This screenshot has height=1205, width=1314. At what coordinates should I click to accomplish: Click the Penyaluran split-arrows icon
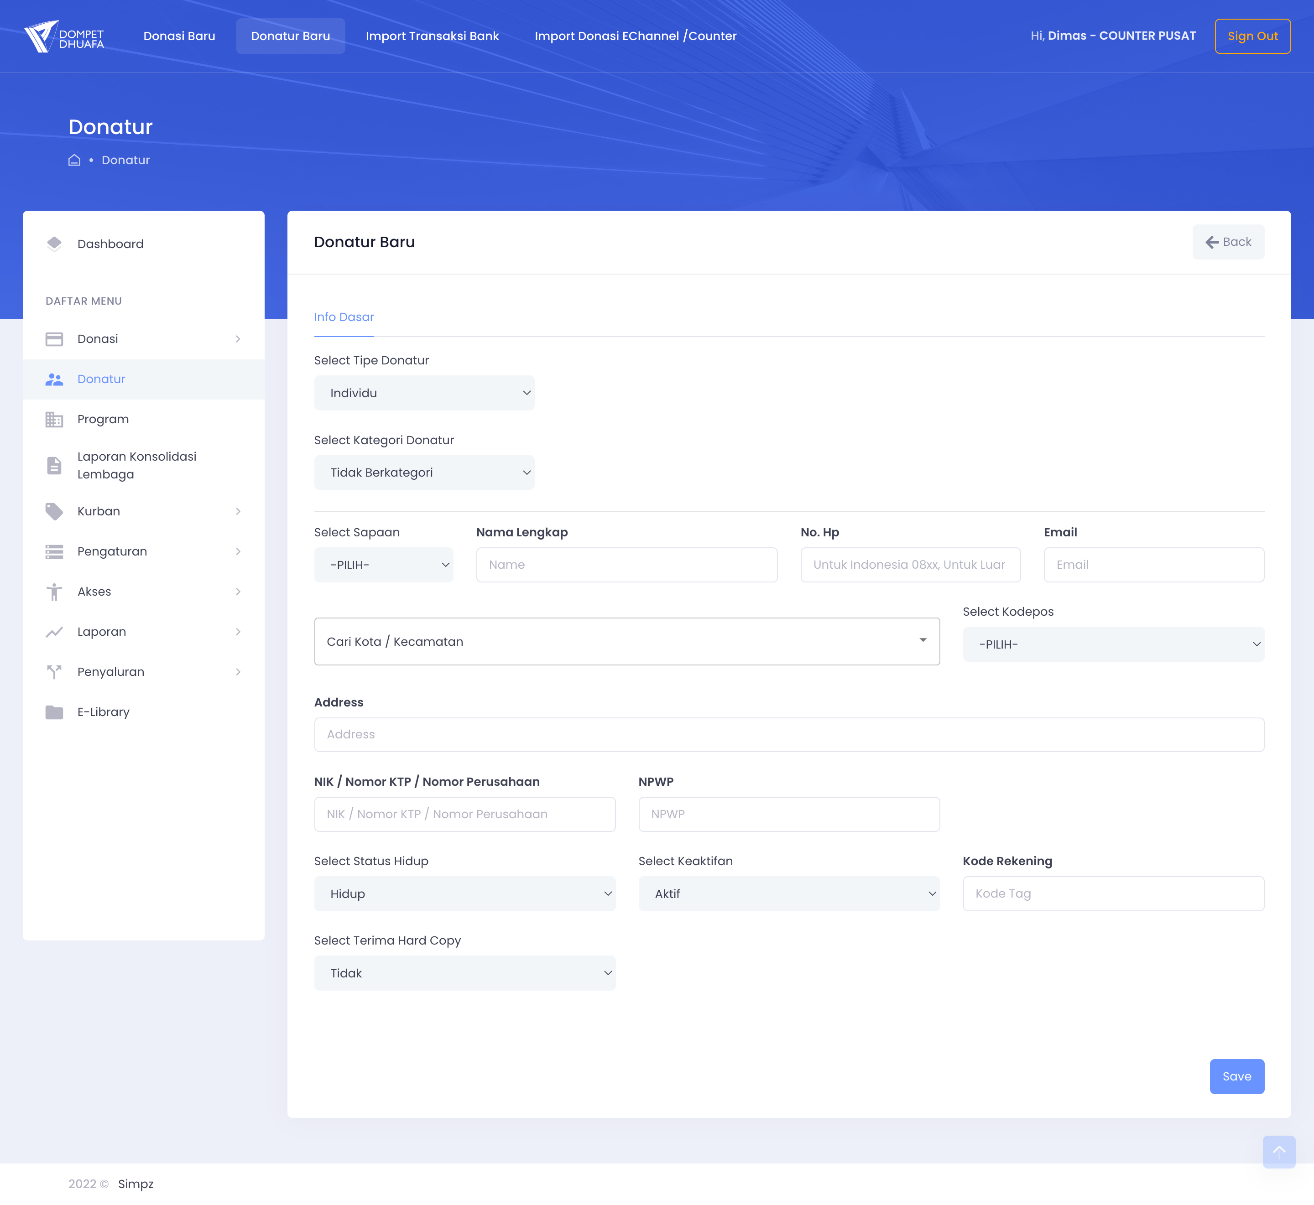pyautogui.click(x=54, y=672)
